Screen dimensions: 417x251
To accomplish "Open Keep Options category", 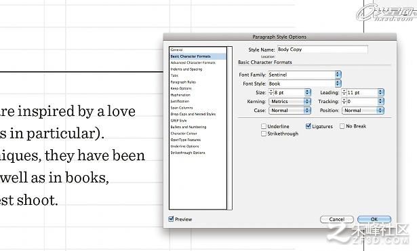I will pyautogui.click(x=181, y=88).
